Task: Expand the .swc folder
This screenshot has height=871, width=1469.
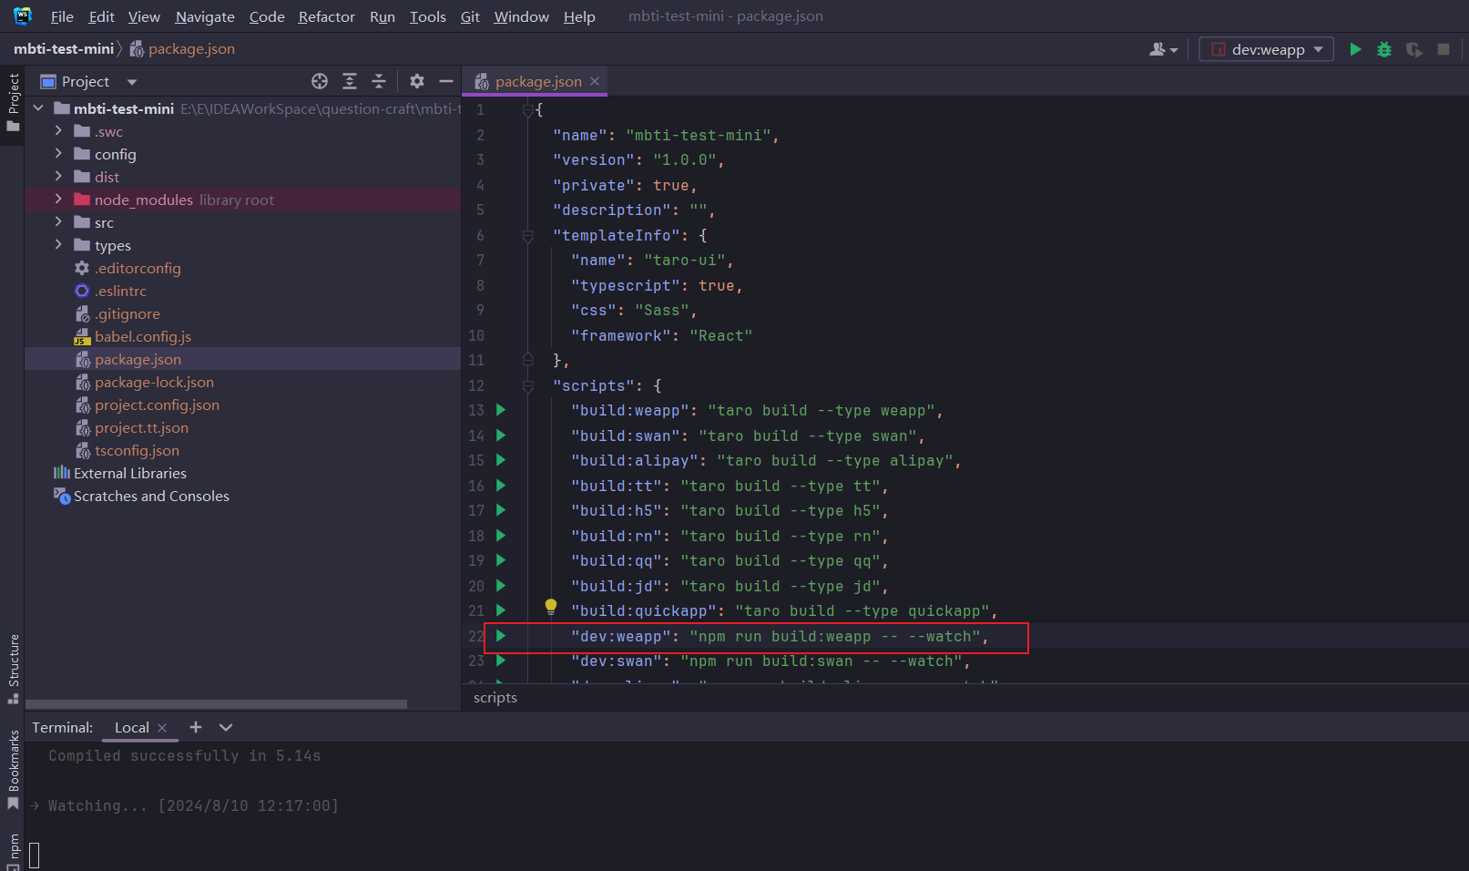Action: click(x=58, y=131)
